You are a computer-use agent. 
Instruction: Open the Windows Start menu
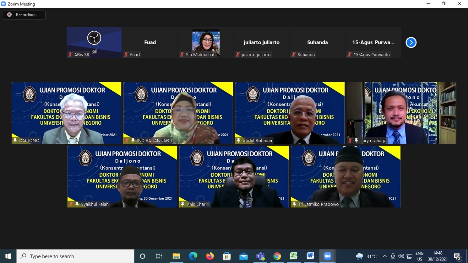point(8,256)
